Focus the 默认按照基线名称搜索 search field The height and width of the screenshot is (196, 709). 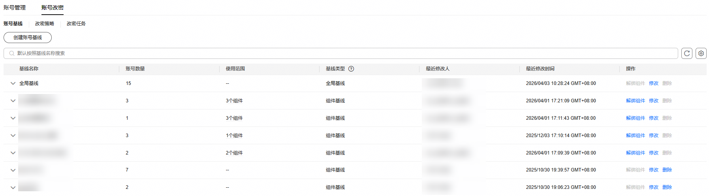341,53
